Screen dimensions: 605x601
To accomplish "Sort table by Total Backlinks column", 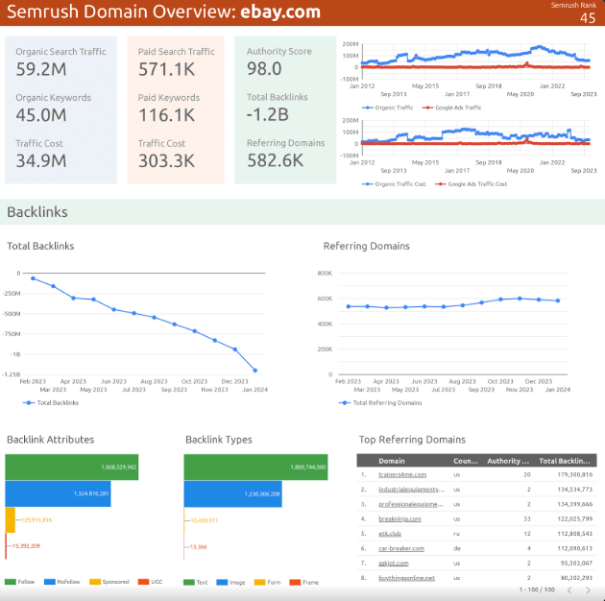I will tap(565, 461).
